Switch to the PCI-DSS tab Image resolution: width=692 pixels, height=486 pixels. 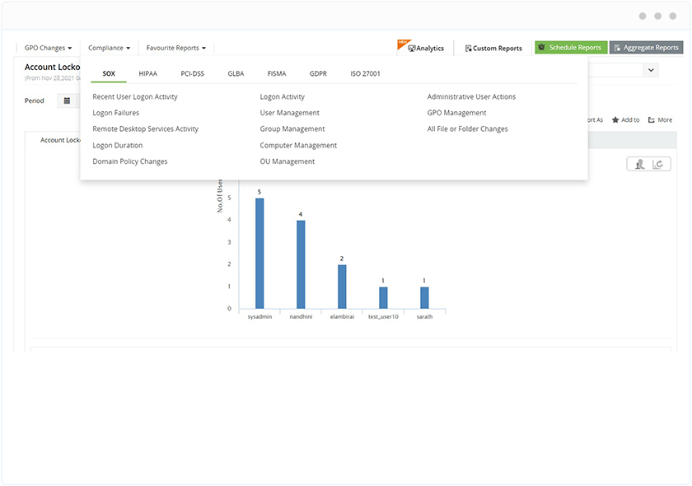coord(193,73)
